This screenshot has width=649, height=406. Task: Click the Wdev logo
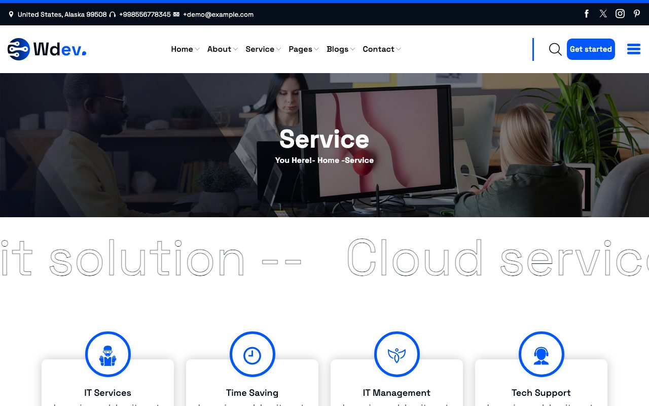(47, 49)
